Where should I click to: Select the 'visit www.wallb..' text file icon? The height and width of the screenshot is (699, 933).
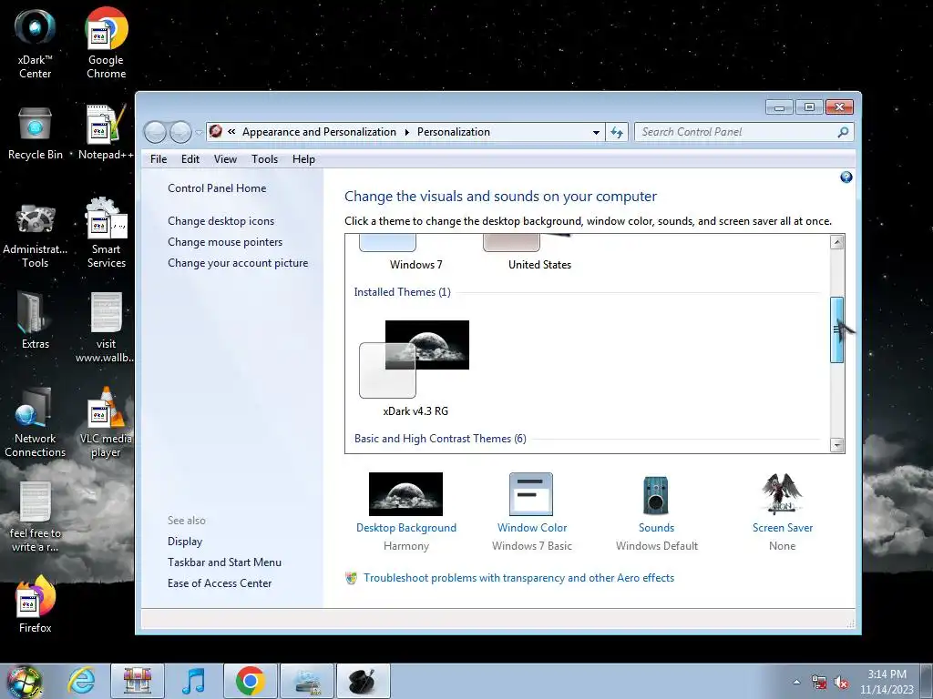106,327
